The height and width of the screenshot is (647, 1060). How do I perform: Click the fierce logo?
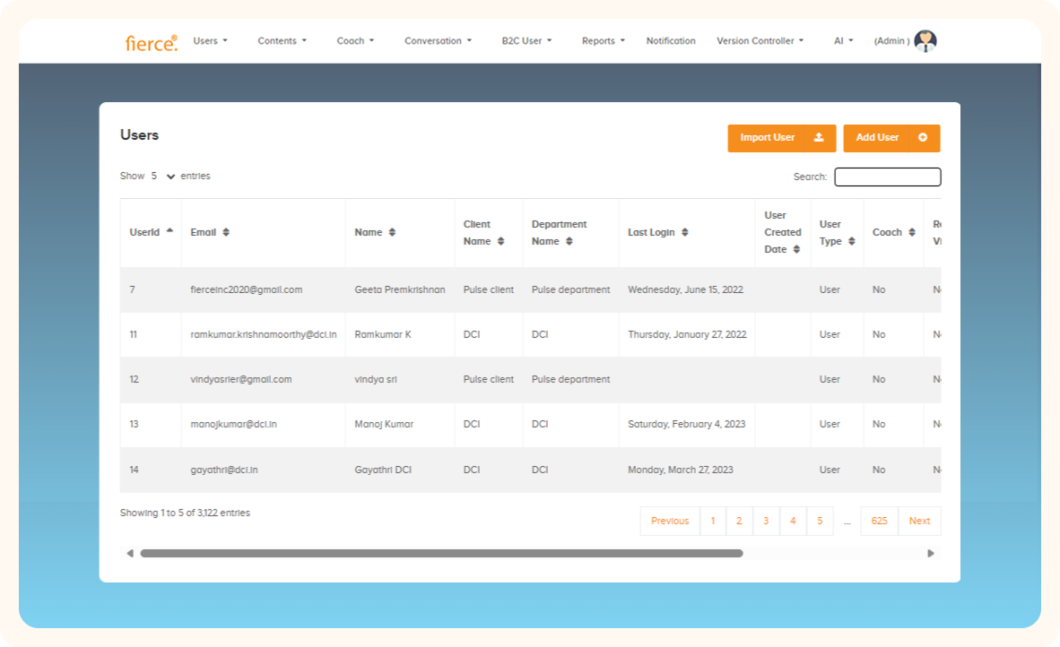click(x=151, y=41)
